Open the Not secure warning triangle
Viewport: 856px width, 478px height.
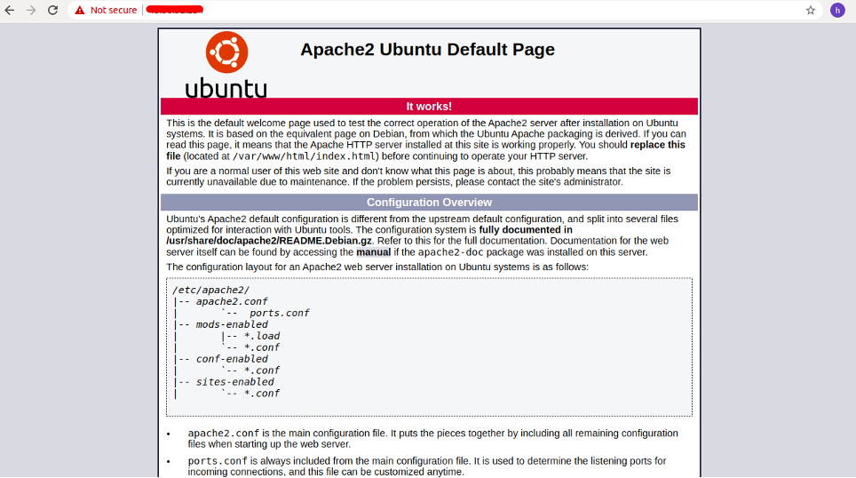point(80,10)
